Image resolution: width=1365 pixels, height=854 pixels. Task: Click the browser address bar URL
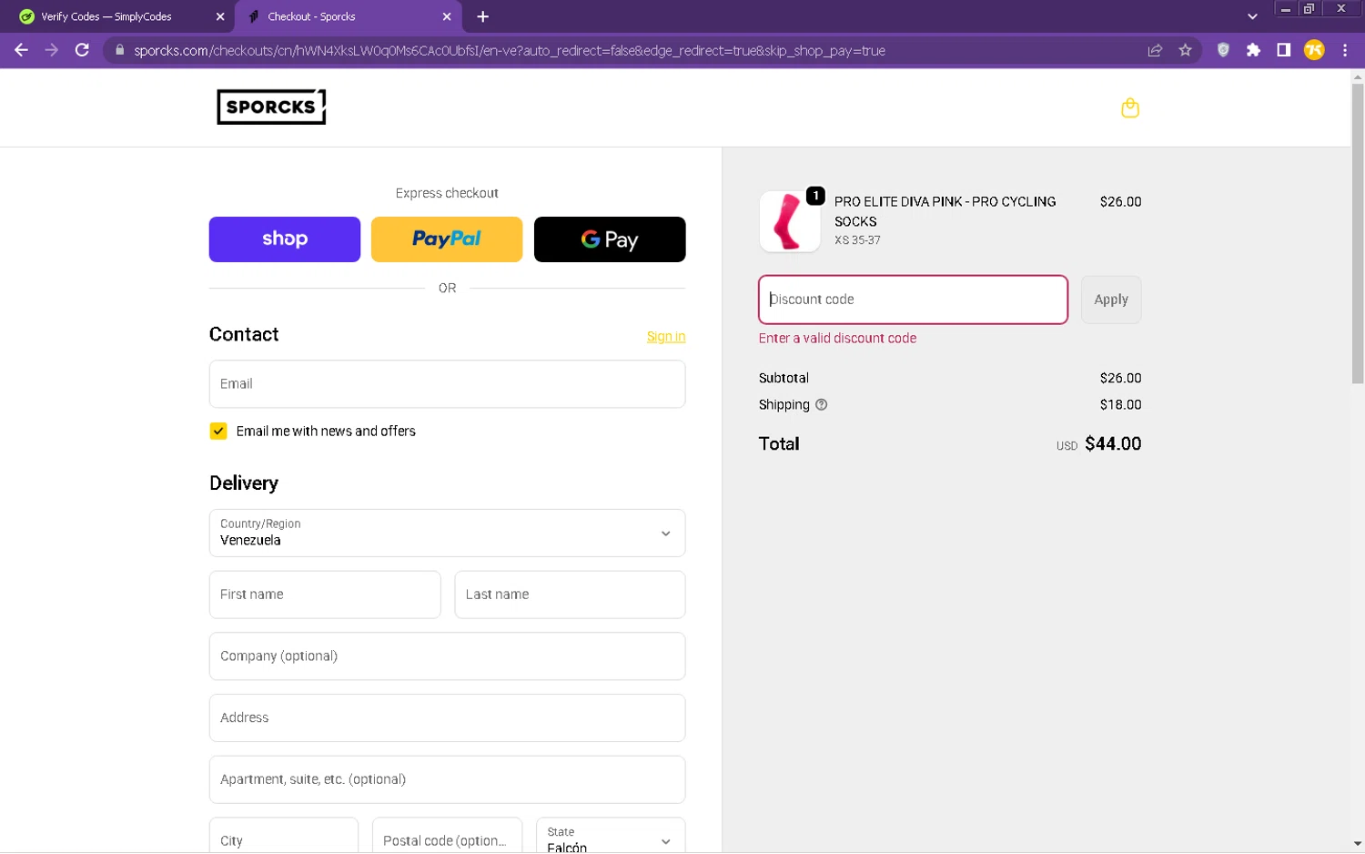click(x=510, y=50)
